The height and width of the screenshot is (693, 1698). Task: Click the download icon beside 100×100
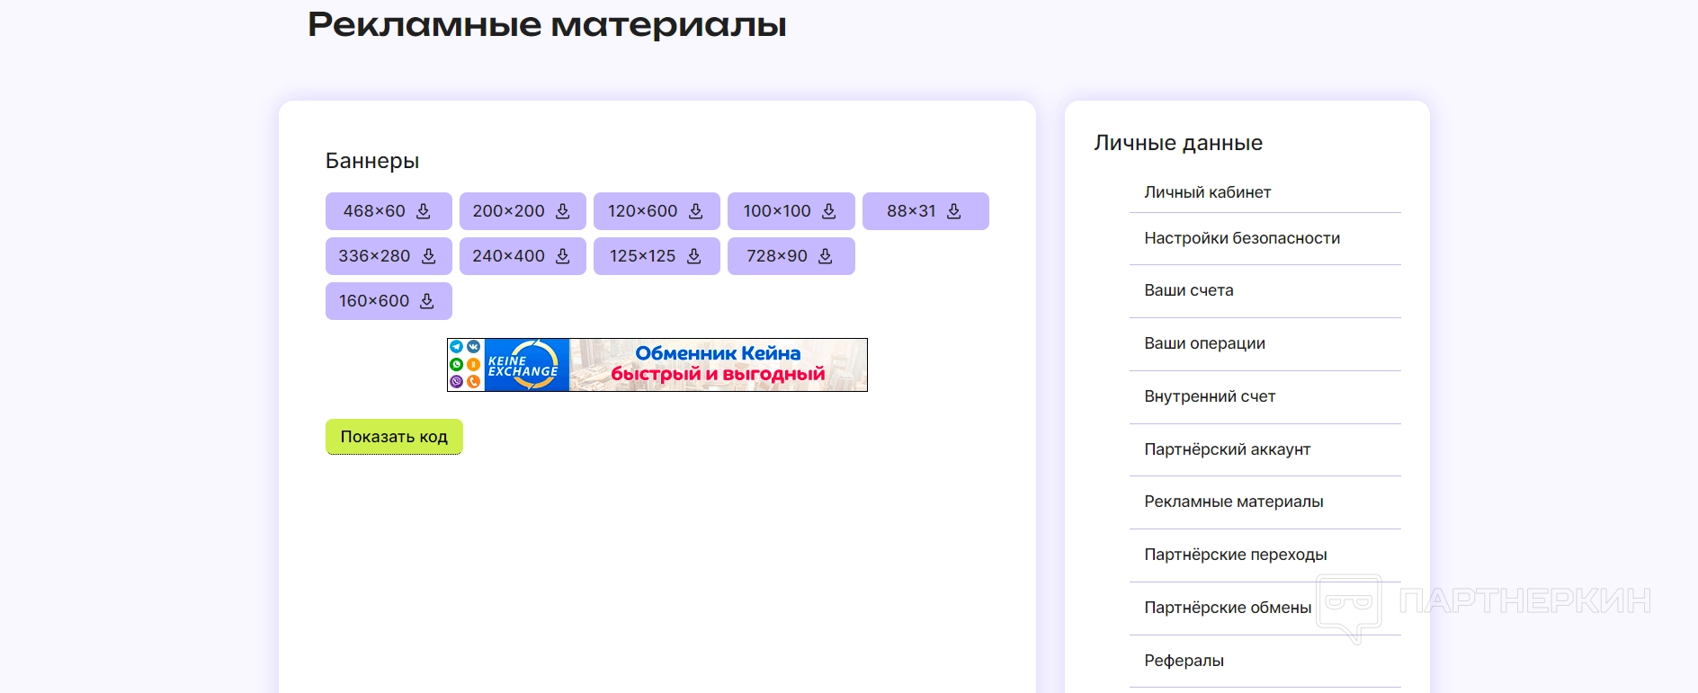(829, 211)
